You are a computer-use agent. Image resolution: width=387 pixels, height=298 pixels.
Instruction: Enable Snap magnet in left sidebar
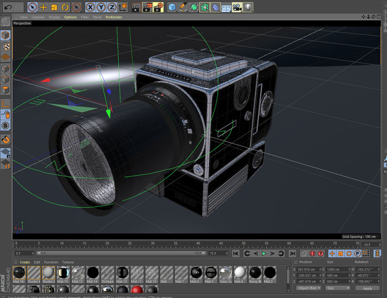6,139
